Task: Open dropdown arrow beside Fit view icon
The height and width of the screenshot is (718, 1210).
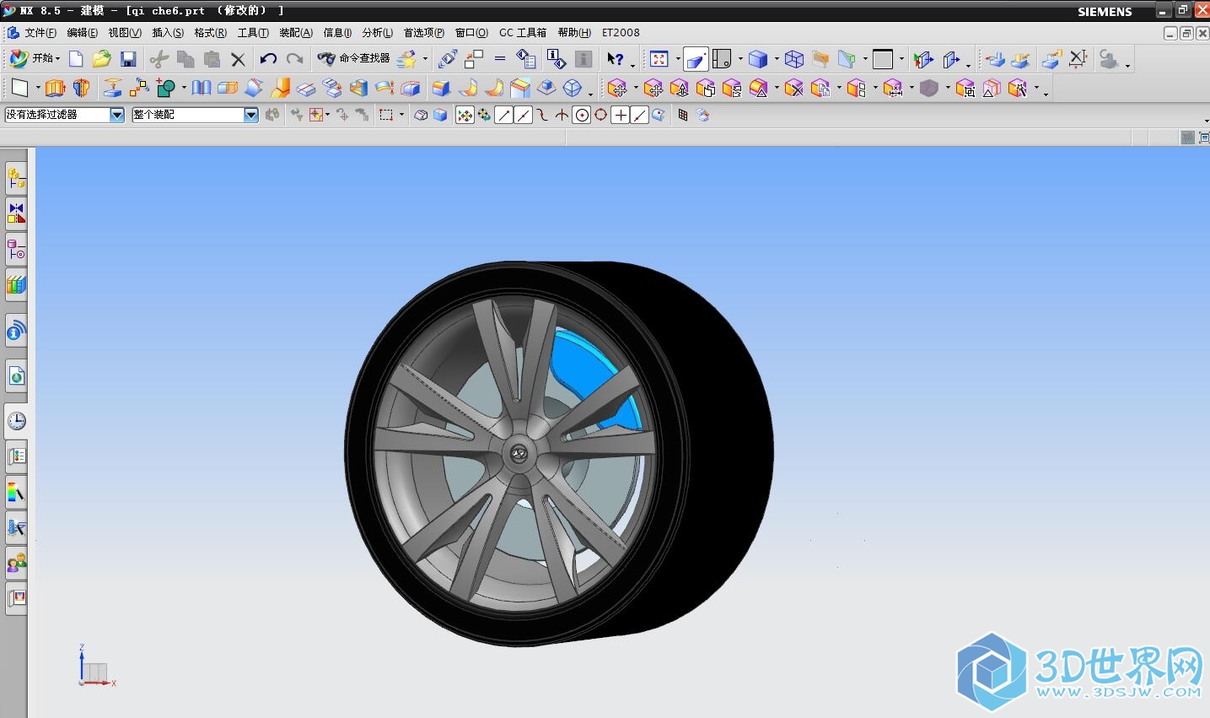Action: click(x=677, y=59)
